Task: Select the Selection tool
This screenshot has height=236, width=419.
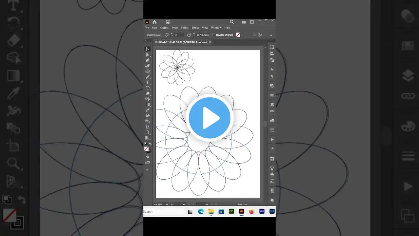Action: click(148, 49)
